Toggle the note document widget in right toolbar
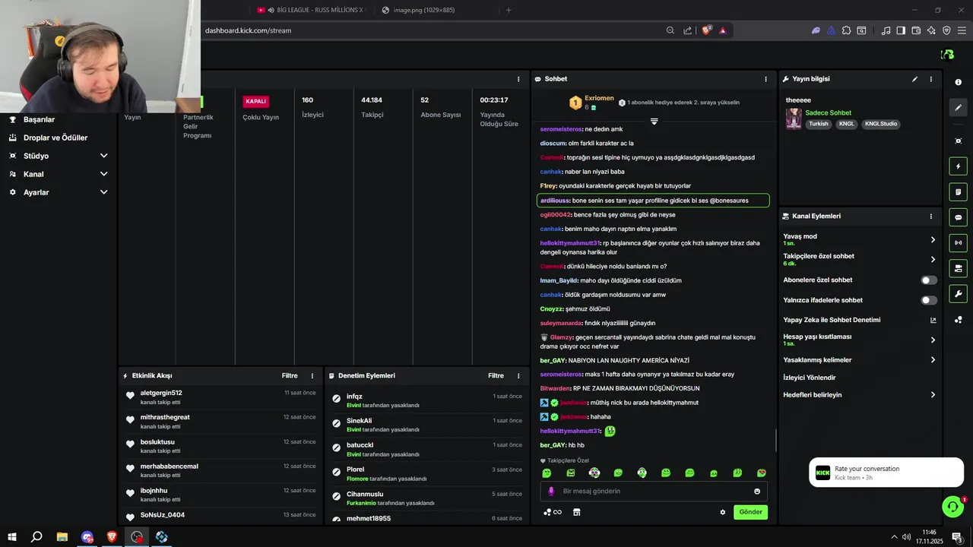This screenshot has height=547, width=973. point(958,192)
